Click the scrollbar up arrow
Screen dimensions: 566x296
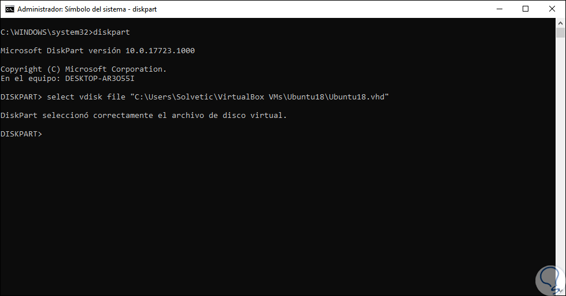click(x=560, y=23)
